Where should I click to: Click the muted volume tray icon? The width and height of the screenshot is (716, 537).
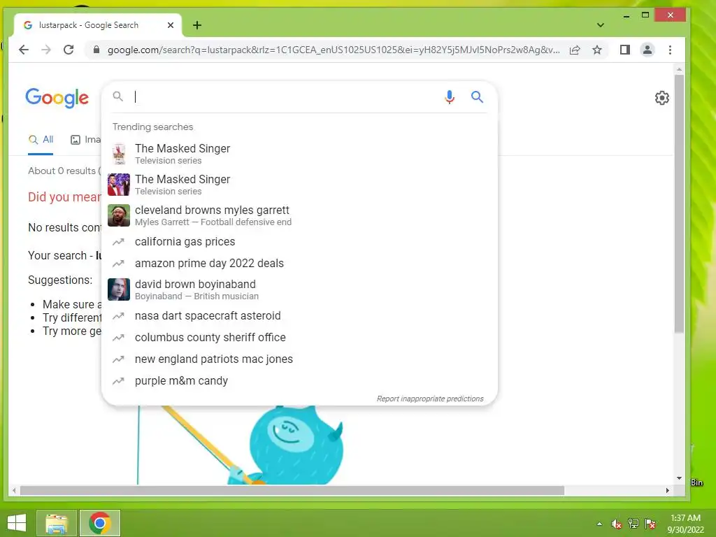617,524
